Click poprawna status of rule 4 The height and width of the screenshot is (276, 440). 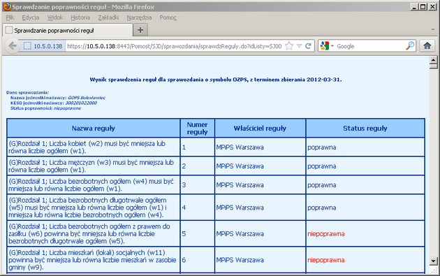(x=321, y=208)
